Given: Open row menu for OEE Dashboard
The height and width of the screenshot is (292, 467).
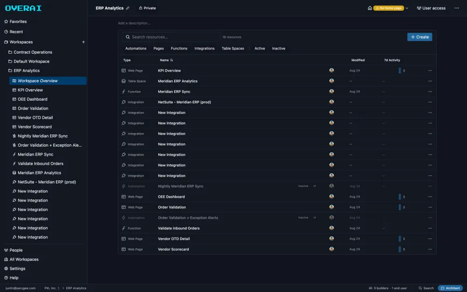Looking at the screenshot, I should click(x=430, y=197).
